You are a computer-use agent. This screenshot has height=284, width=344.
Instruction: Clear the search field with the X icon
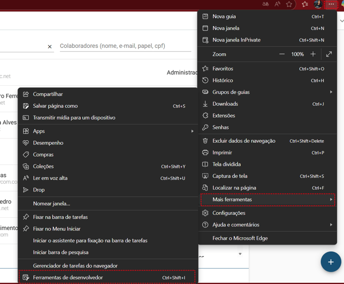[x=50, y=47]
